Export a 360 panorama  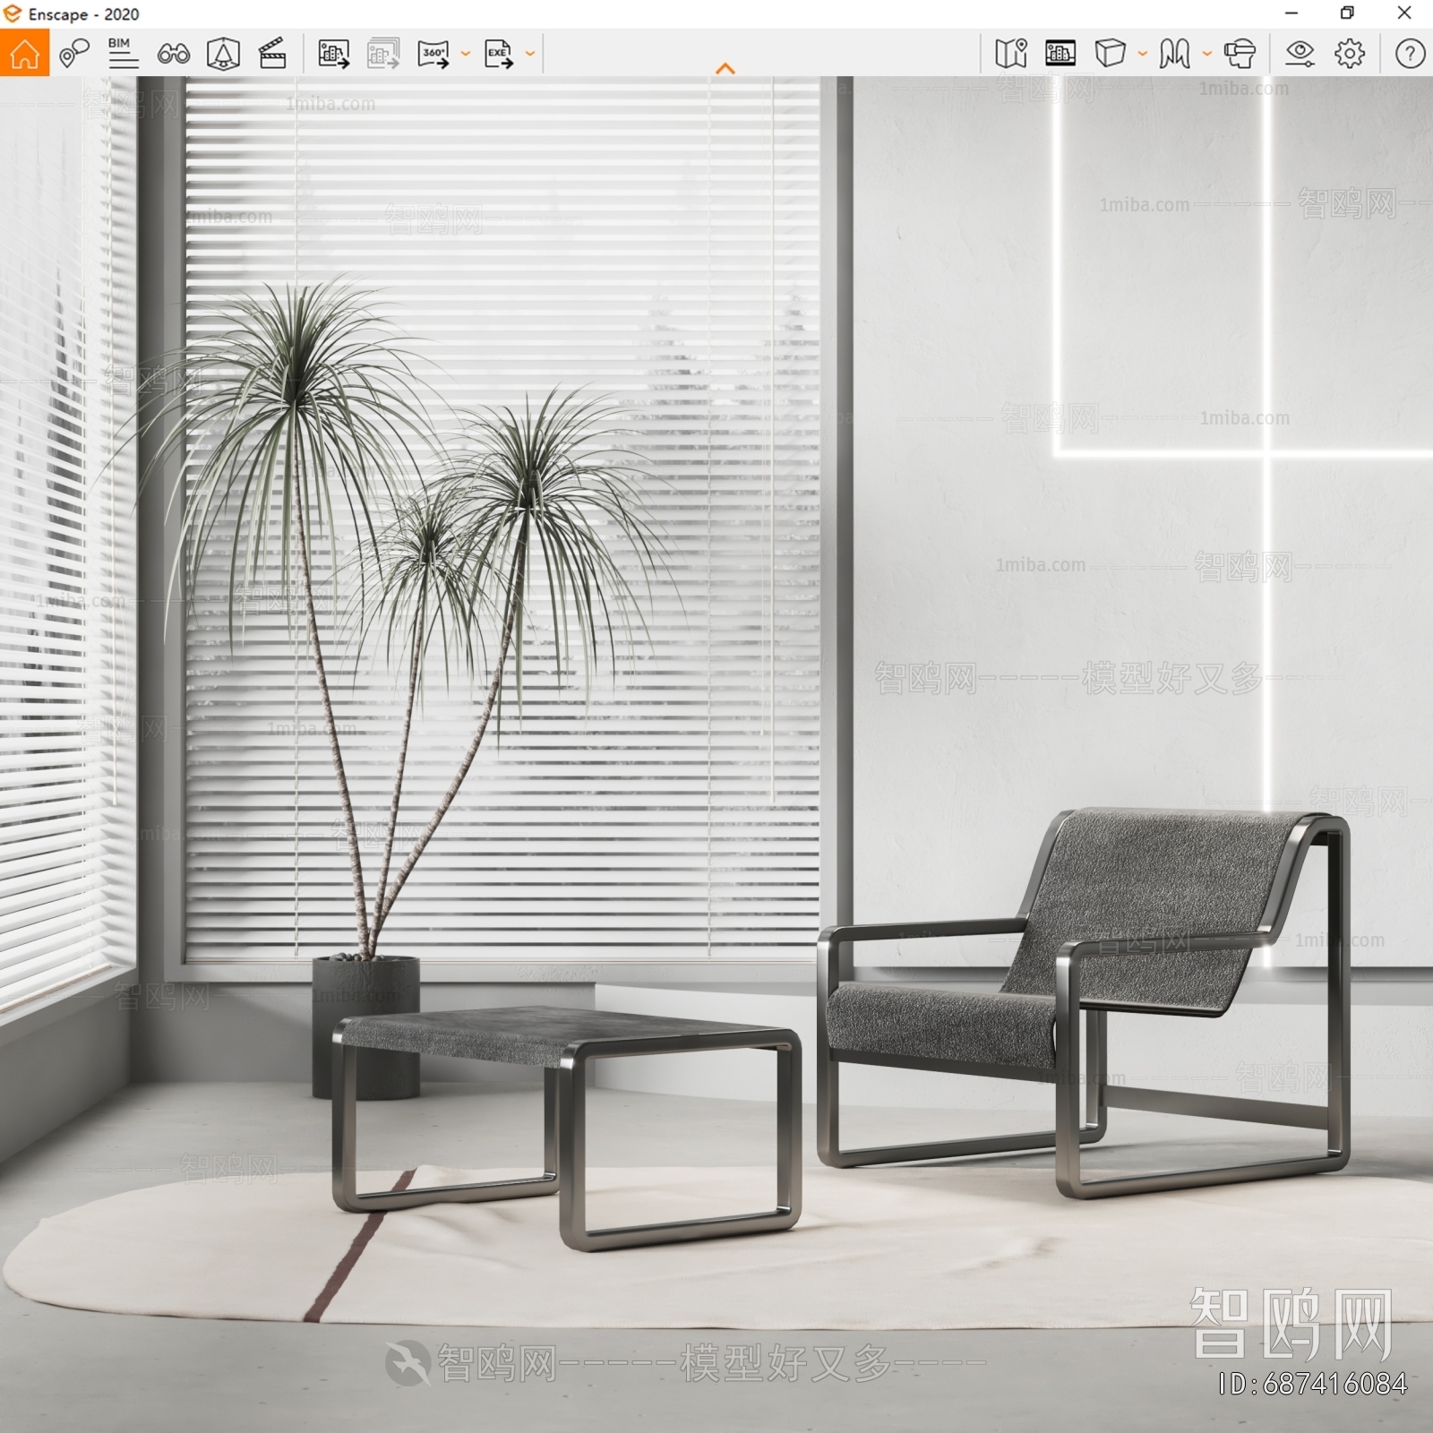point(433,54)
